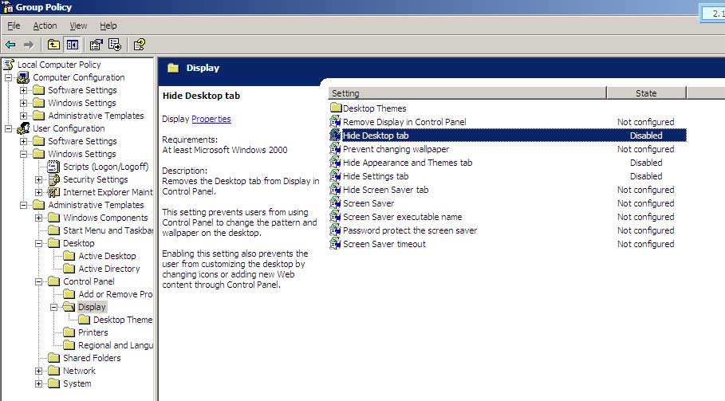The width and height of the screenshot is (725, 401).
Task: Collapse the User Configuration node
Action: point(9,128)
